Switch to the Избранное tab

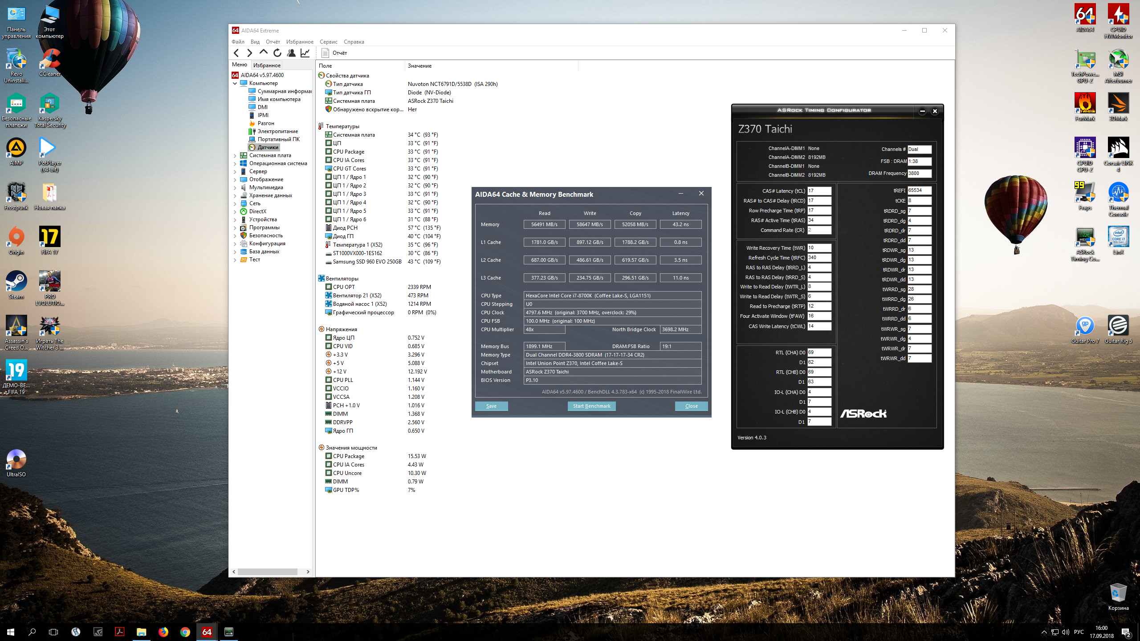click(267, 65)
